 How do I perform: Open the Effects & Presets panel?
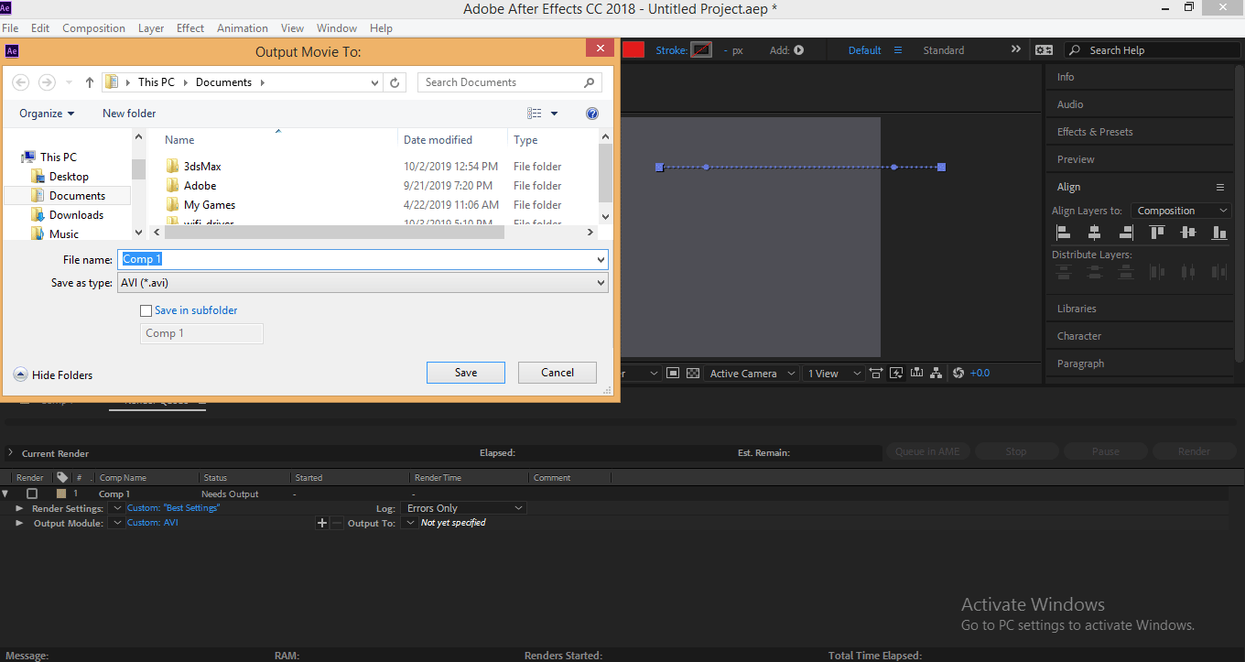(1095, 132)
